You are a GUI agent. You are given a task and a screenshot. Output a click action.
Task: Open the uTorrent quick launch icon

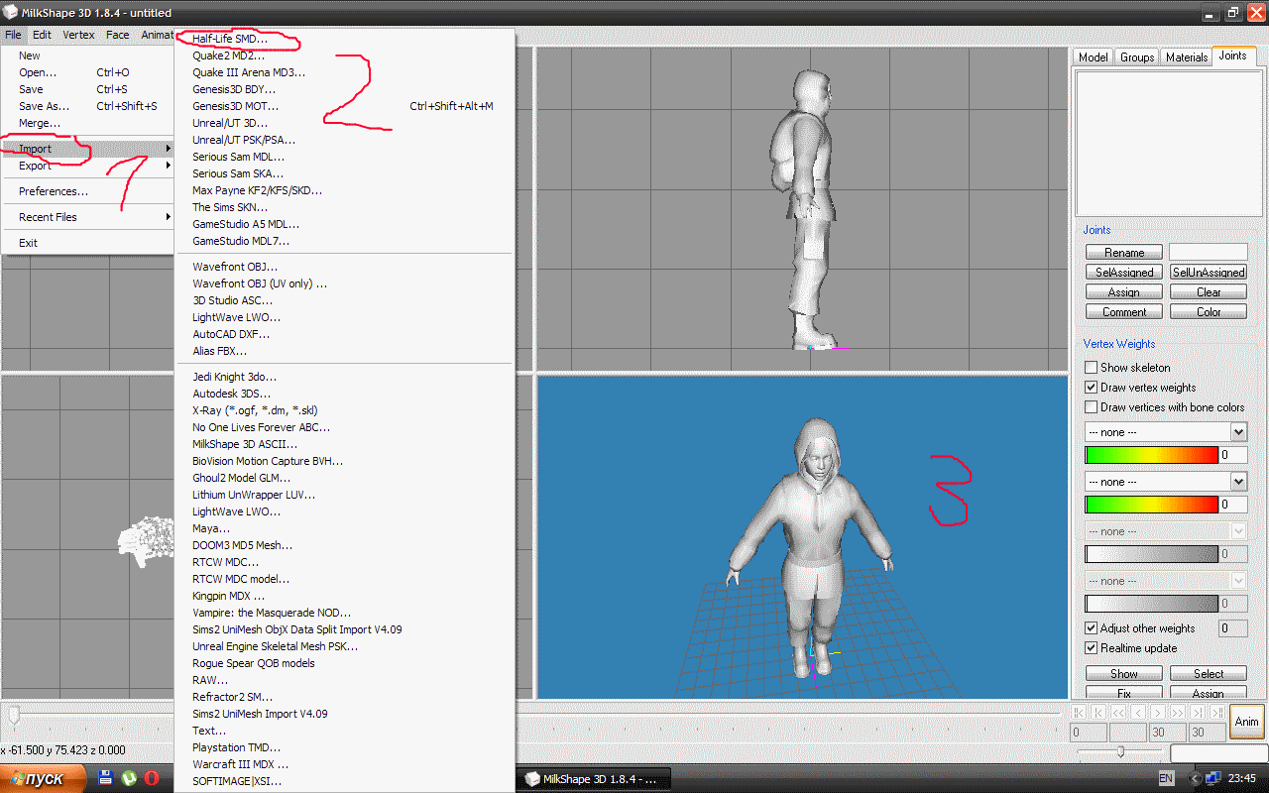coord(129,778)
